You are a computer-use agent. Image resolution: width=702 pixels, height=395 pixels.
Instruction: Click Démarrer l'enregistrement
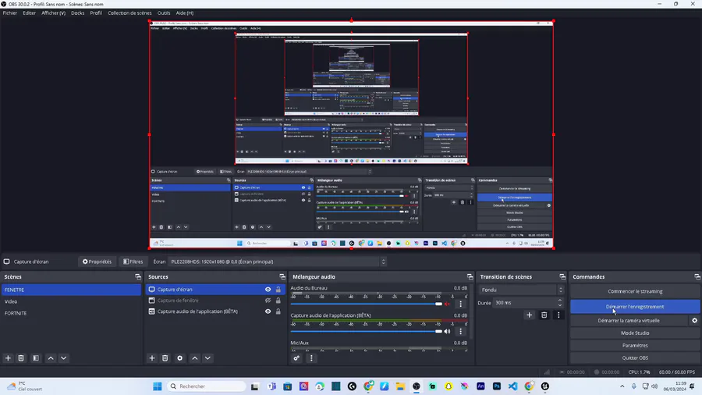point(635,307)
